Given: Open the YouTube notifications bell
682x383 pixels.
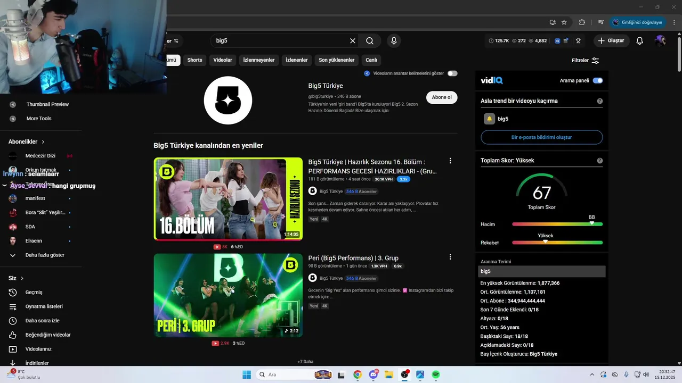Looking at the screenshot, I should point(640,41).
